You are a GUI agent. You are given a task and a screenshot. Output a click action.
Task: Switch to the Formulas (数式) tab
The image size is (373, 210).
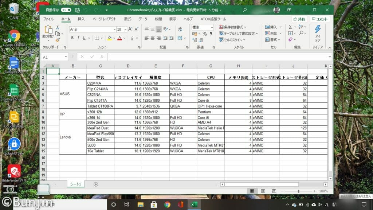[x=127, y=19]
